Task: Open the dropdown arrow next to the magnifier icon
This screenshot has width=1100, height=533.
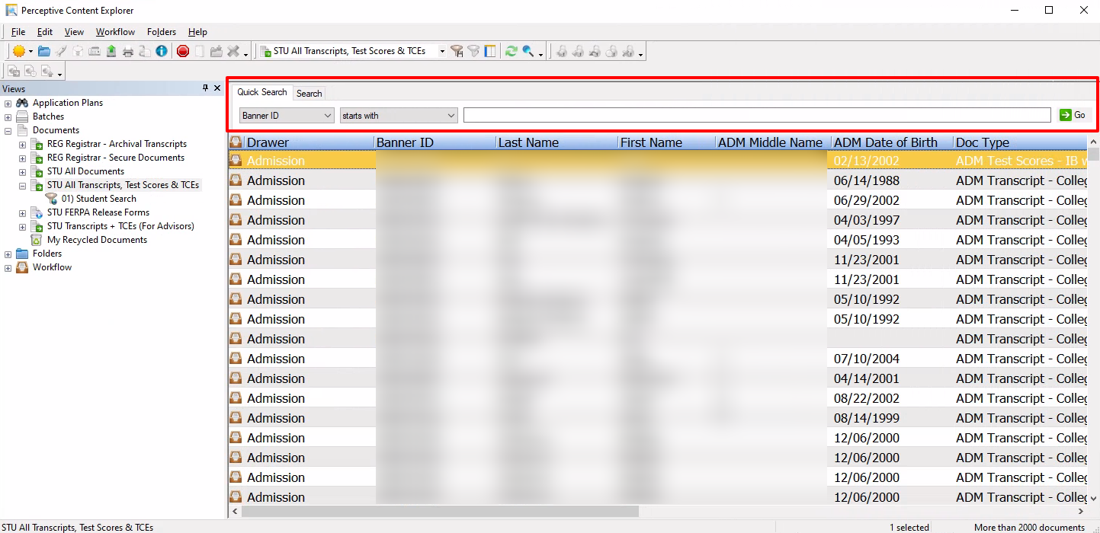Action: click(540, 53)
